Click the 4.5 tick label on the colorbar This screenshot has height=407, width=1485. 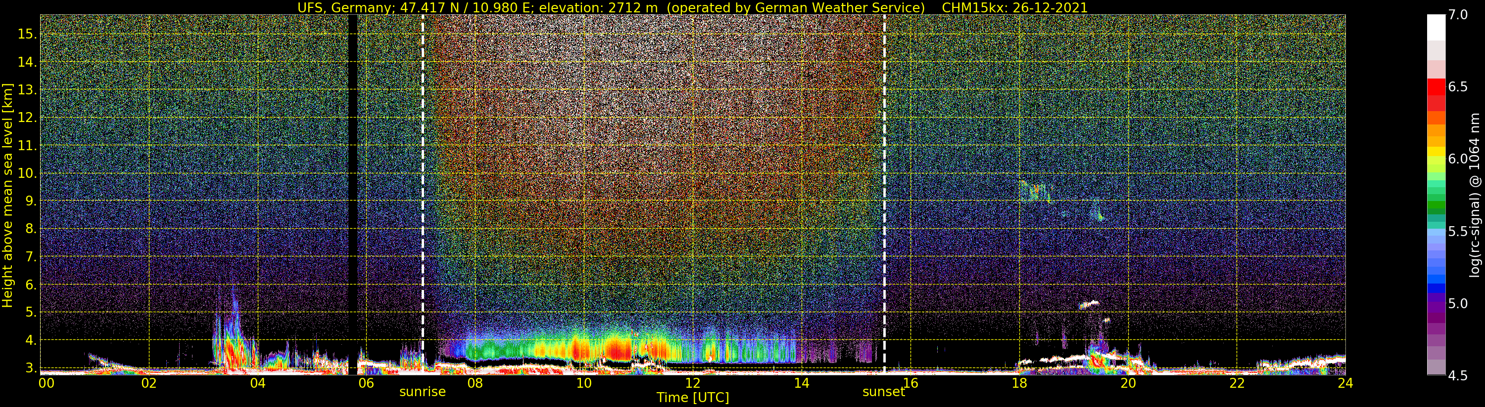coord(1457,376)
